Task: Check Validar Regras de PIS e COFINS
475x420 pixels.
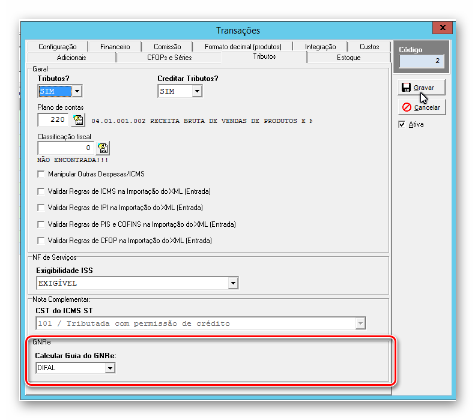Action: [41, 224]
